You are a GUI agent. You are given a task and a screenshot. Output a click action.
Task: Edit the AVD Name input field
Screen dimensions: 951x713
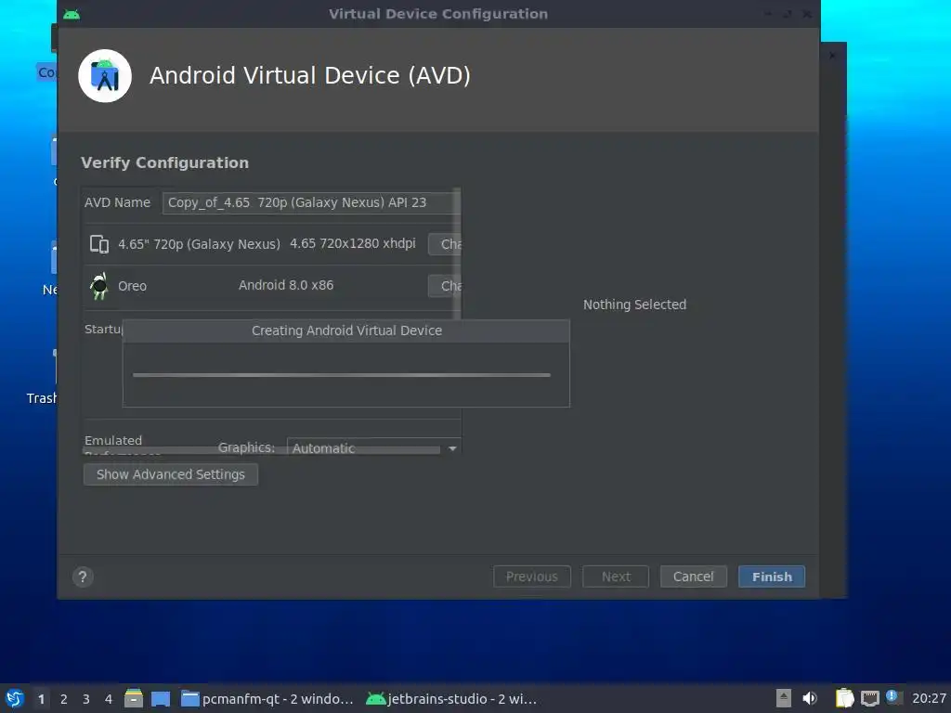(310, 202)
